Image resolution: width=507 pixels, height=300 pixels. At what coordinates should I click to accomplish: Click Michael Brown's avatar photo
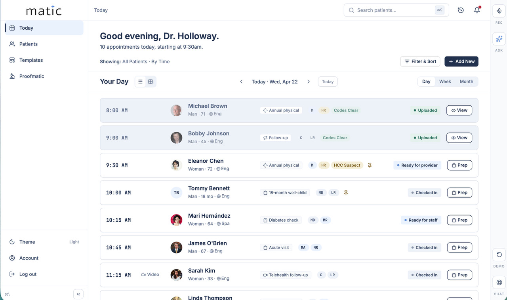pyautogui.click(x=176, y=110)
